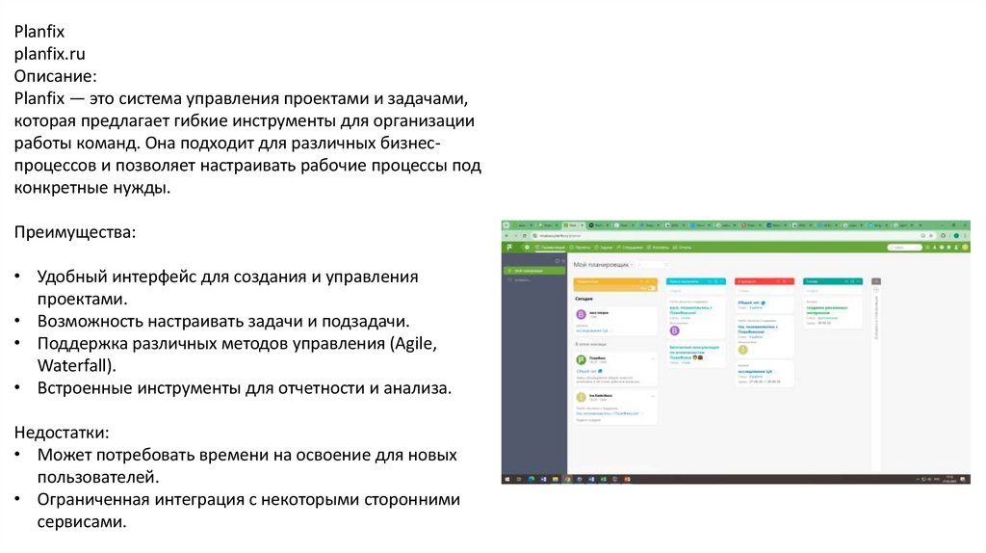Select Мой планировщик in dark sidebar

click(x=534, y=271)
